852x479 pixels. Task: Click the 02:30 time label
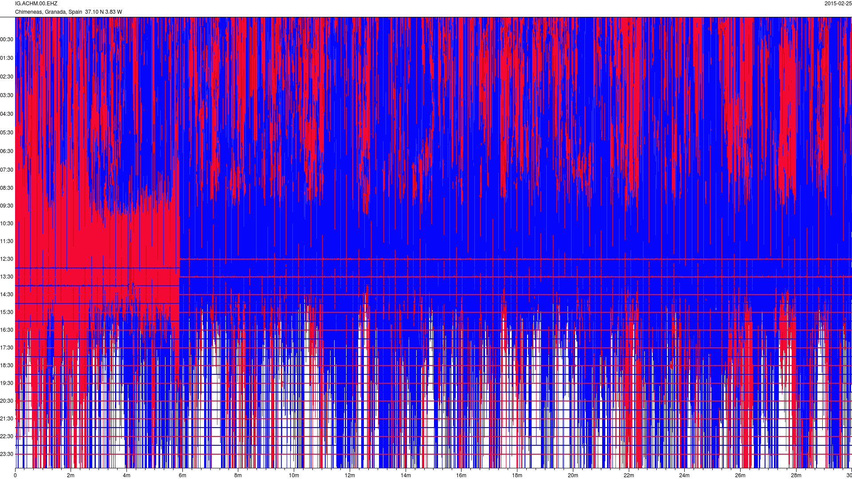pyautogui.click(x=7, y=77)
